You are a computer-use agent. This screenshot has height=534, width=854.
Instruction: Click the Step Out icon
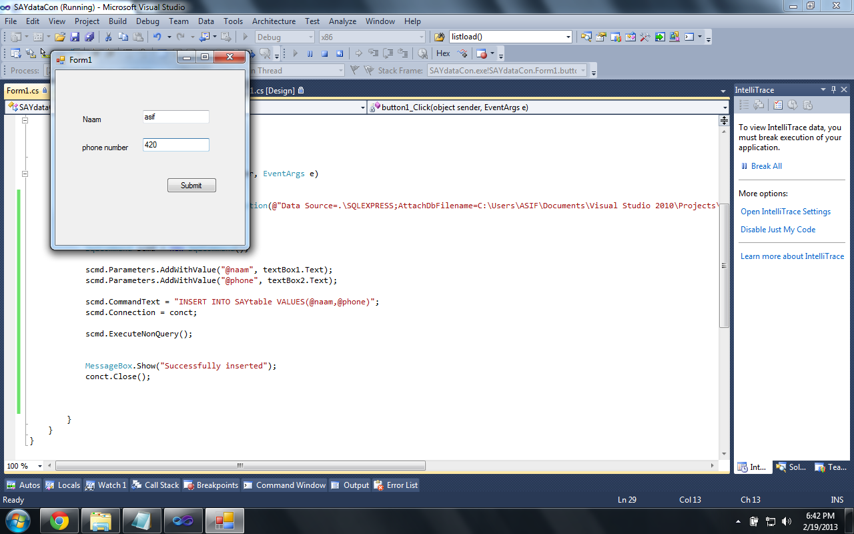402,53
